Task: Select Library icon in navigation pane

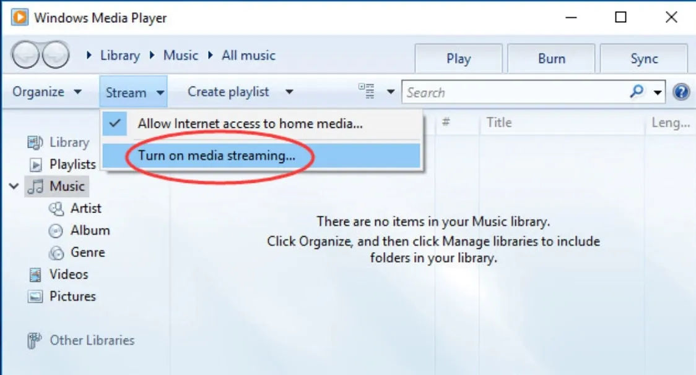Action: 35,143
